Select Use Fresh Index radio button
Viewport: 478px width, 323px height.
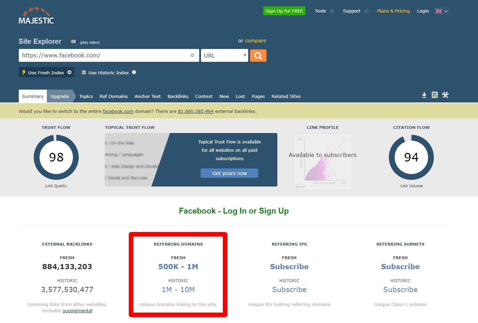tap(69, 72)
